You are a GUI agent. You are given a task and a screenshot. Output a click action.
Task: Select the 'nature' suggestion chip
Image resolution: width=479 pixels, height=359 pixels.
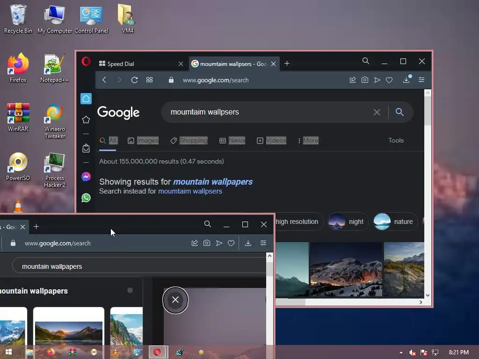click(395, 222)
